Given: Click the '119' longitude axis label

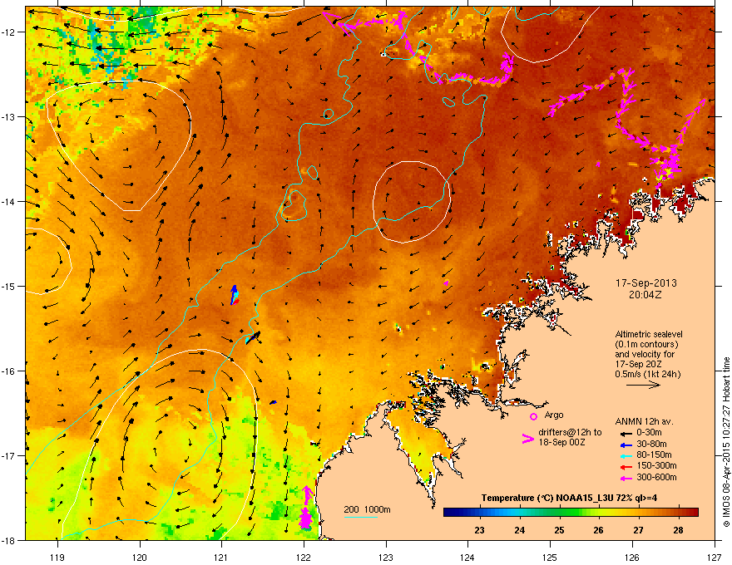Looking at the screenshot, I should (57, 557).
